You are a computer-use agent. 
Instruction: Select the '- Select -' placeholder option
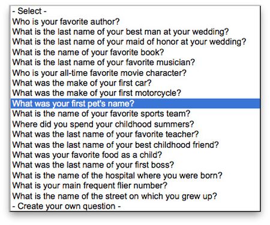coord(135,11)
